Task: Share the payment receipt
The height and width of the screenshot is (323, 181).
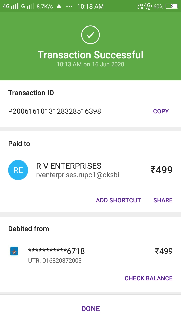Action: coord(163,200)
